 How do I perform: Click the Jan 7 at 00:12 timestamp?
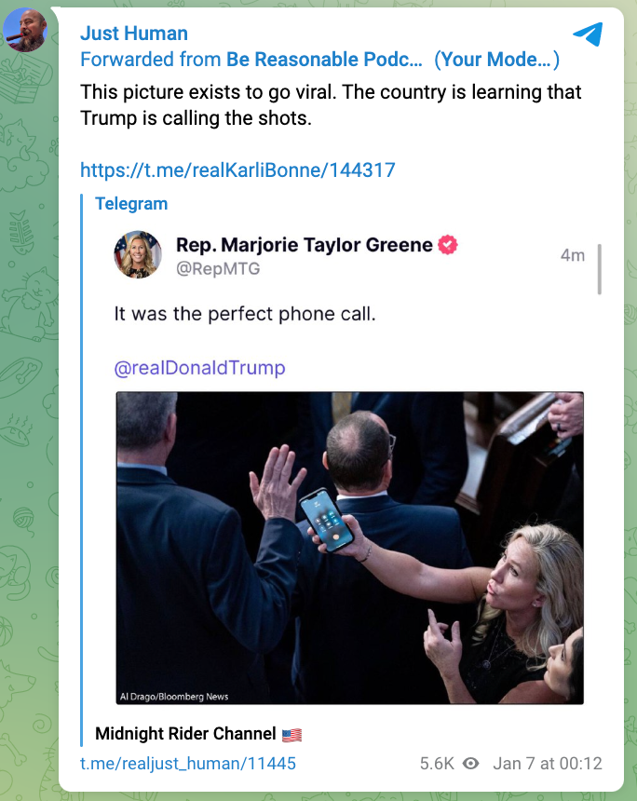pyautogui.click(x=548, y=764)
